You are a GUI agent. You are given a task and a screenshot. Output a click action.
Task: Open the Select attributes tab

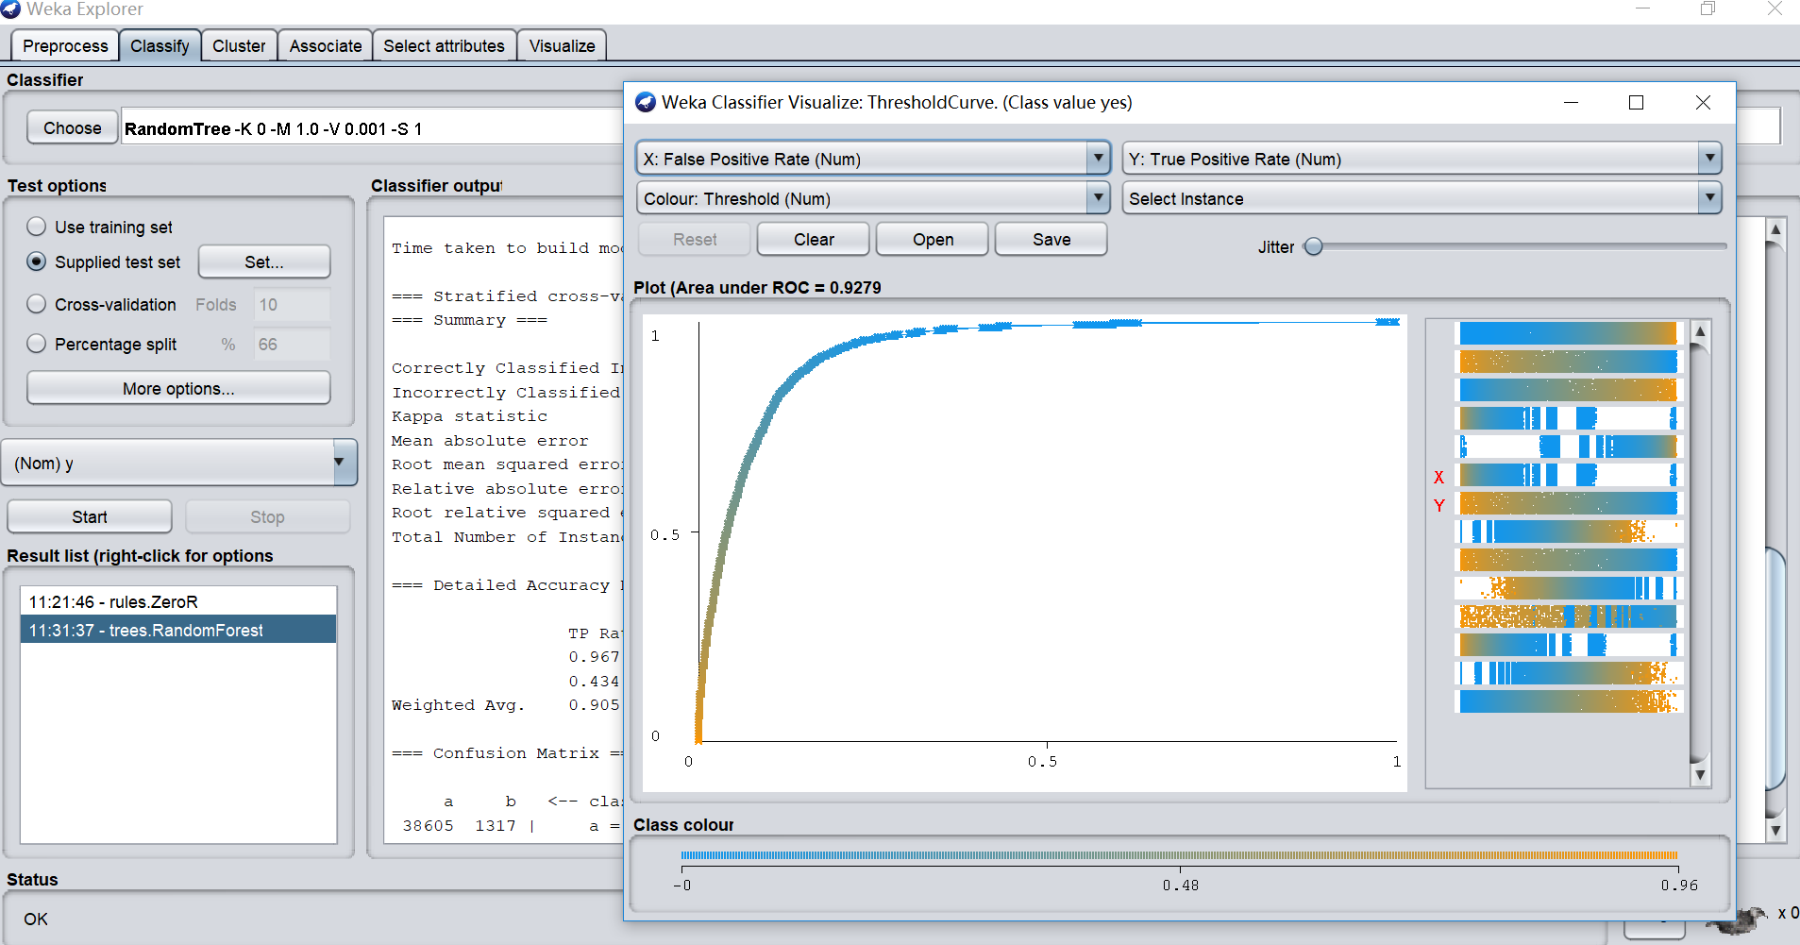pyautogui.click(x=444, y=46)
